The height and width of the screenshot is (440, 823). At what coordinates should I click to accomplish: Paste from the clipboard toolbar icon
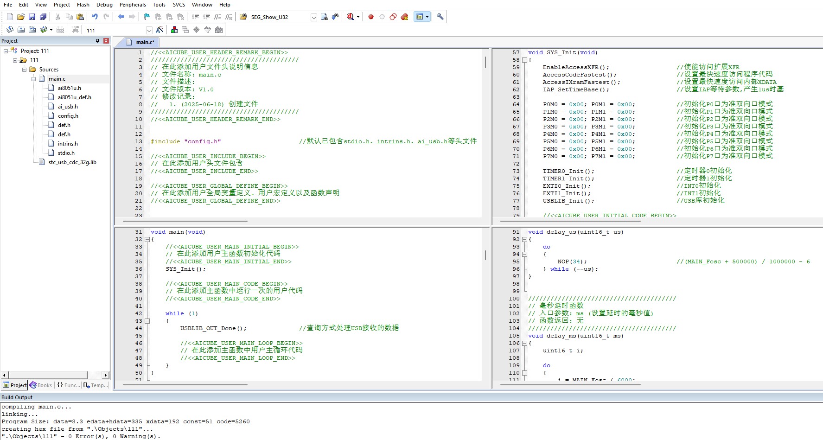(x=80, y=17)
